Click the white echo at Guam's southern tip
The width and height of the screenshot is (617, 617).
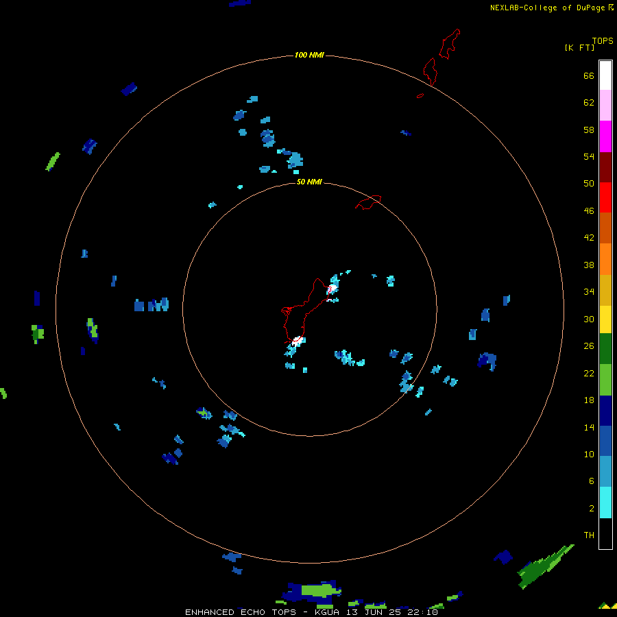pos(297,341)
